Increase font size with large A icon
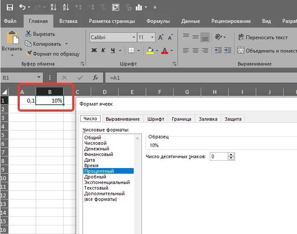297x234 pixels. tap(161, 37)
